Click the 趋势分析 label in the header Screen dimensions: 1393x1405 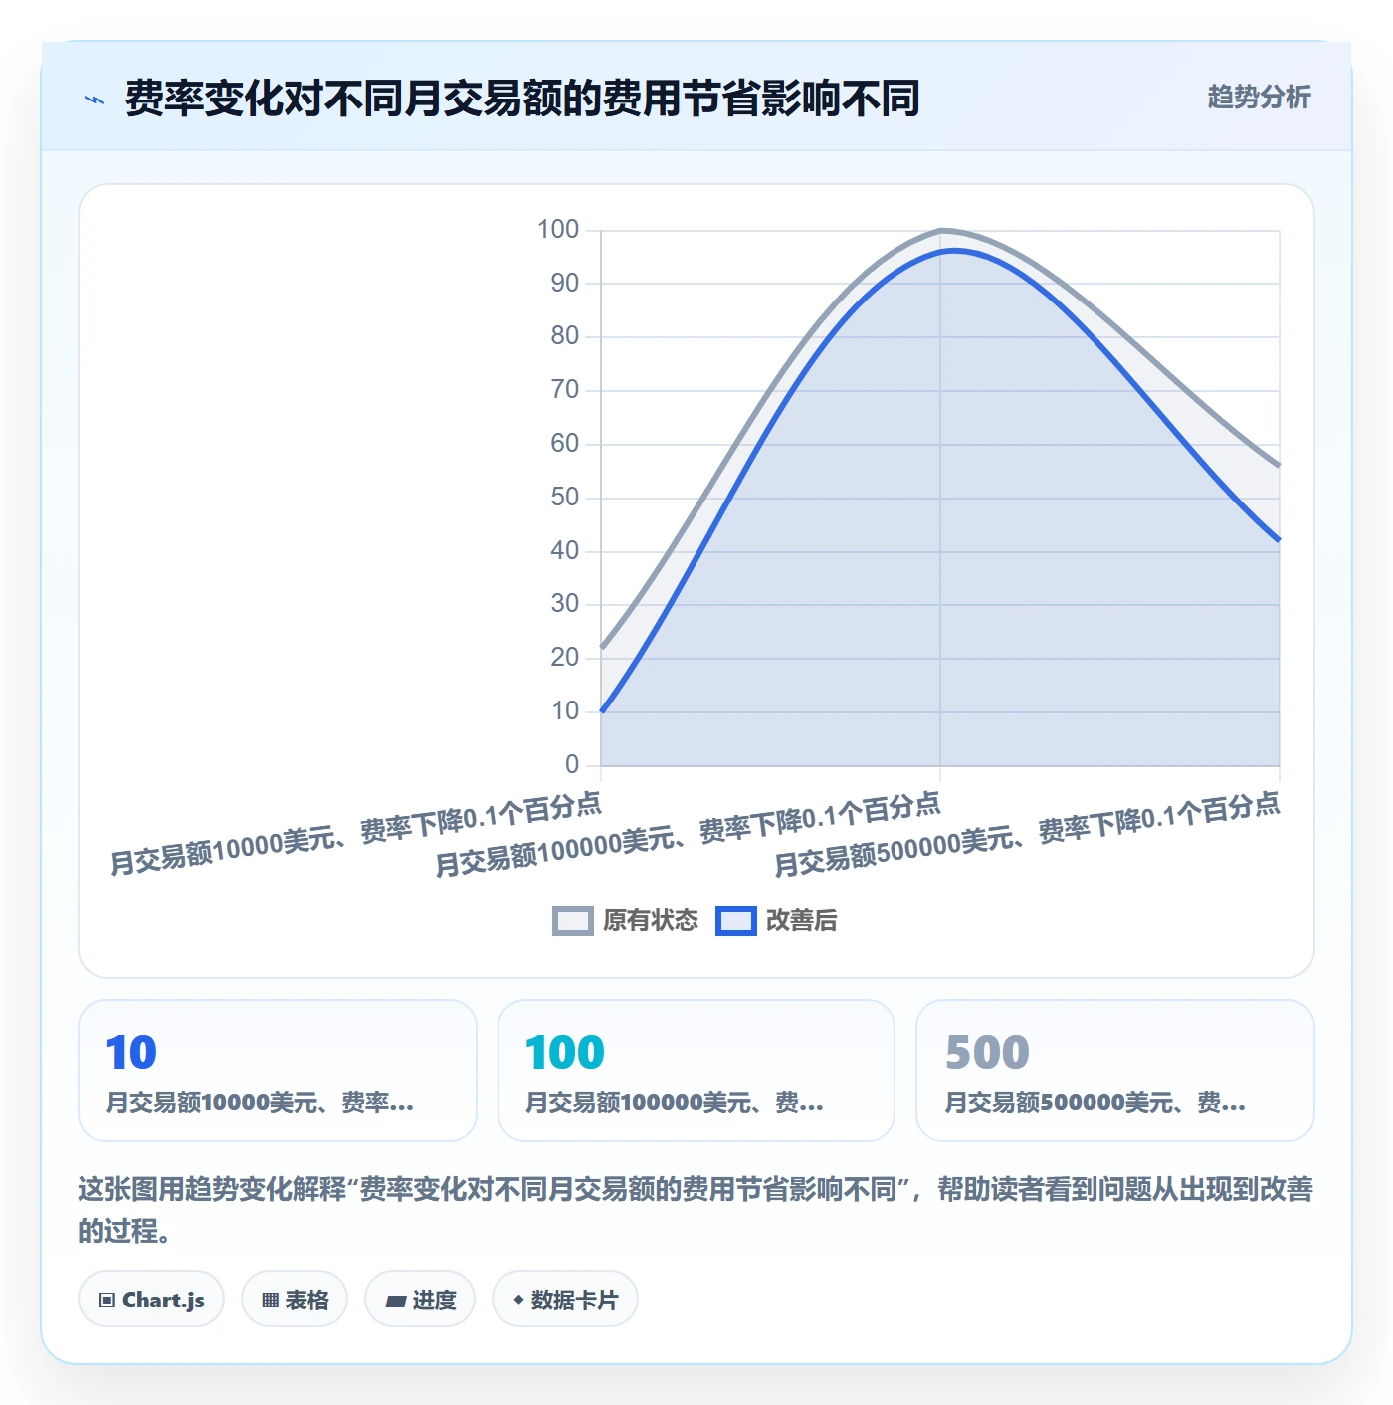tap(1259, 97)
